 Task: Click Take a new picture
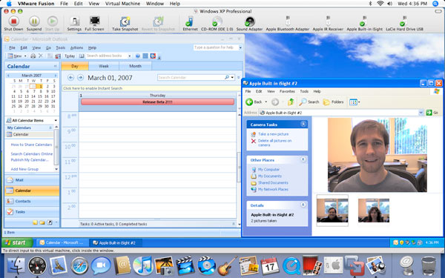[273, 134]
